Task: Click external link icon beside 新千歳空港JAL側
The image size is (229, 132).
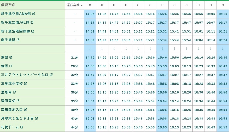Action: (32, 23)
